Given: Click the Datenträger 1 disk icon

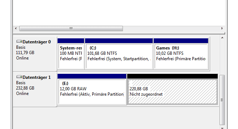Looking at the screenshot, I should (19, 77).
